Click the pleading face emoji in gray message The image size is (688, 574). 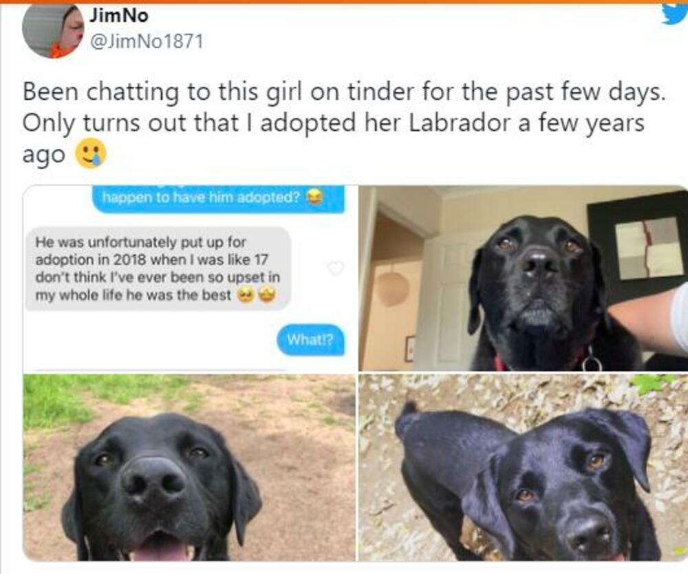(244, 296)
